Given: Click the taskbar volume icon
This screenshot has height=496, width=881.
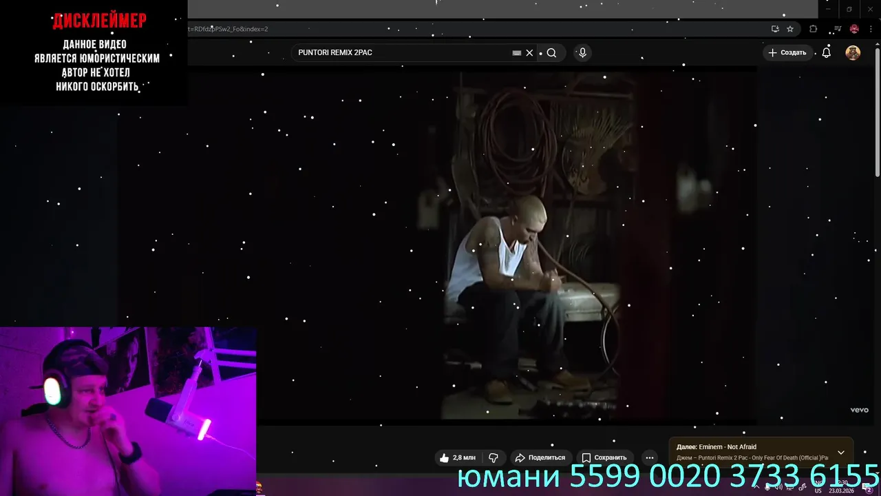Looking at the screenshot, I should pyautogui.click(x=778, y=487).
